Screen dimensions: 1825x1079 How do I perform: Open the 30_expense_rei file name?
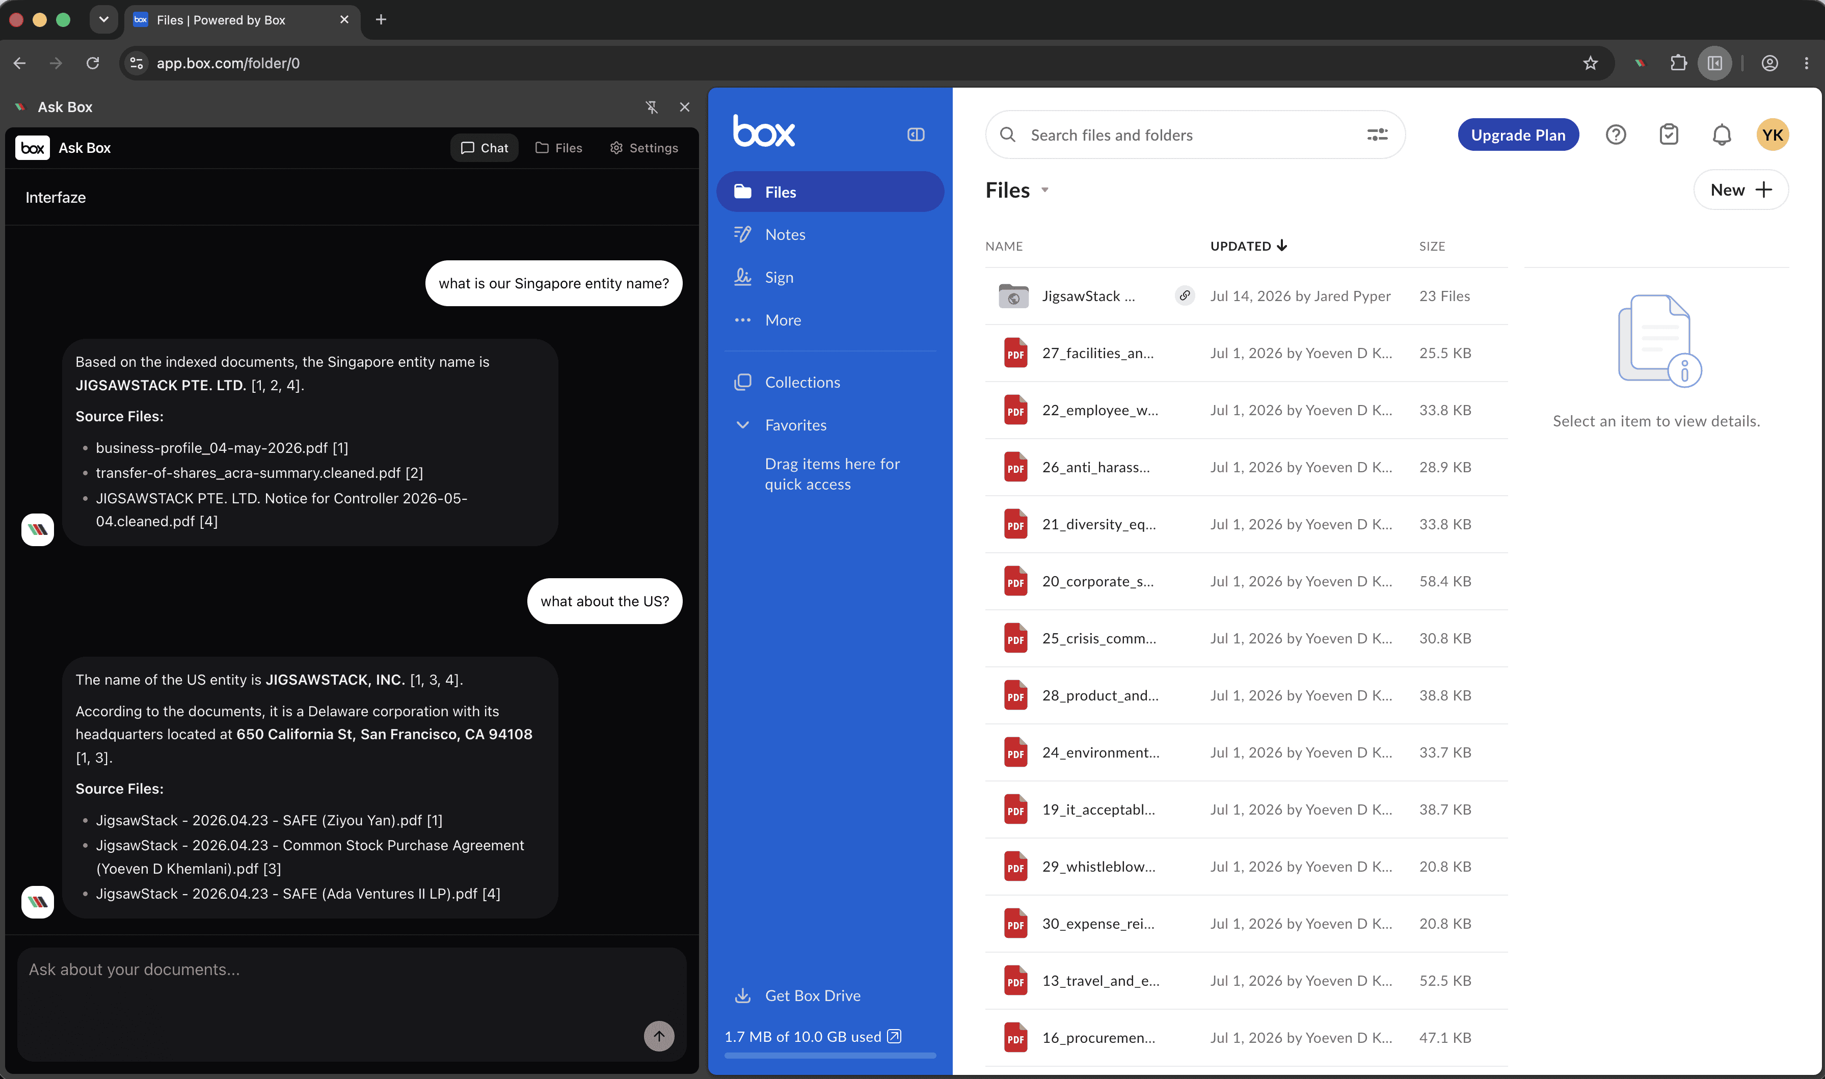pos(1098,924)
